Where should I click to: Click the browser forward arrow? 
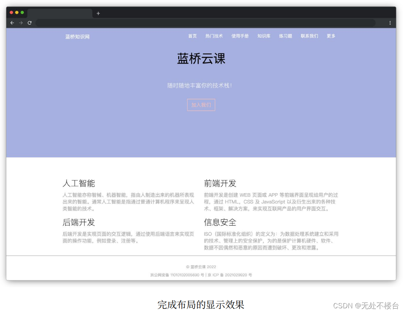tap(21, 23)
